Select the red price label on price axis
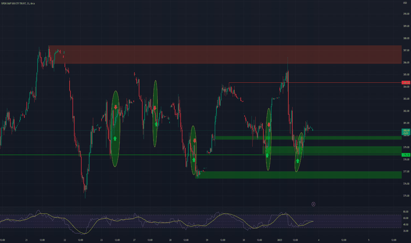Screen dimensions: 411x243 pos(406,83)
